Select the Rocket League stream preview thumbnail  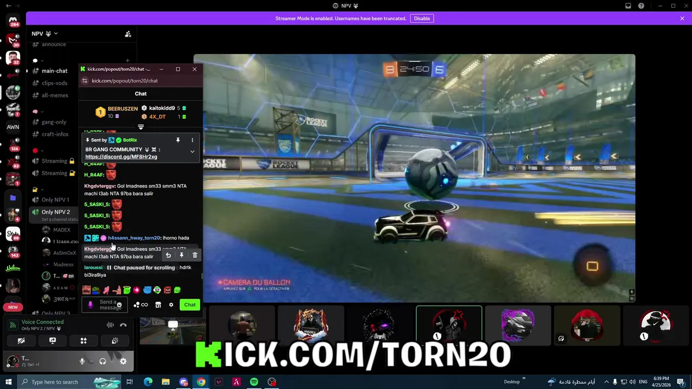172,331
